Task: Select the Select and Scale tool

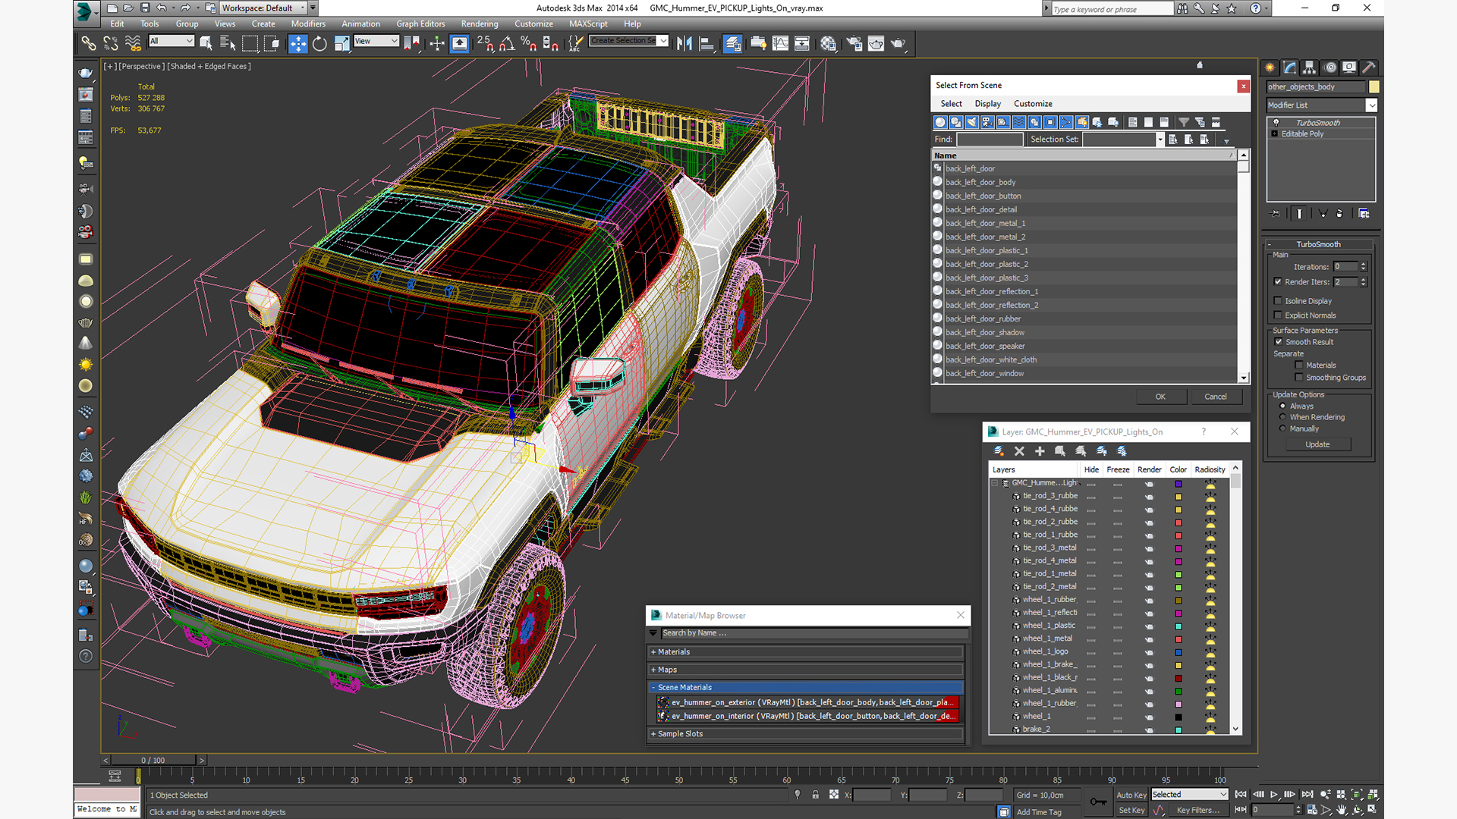Action: 341,44
